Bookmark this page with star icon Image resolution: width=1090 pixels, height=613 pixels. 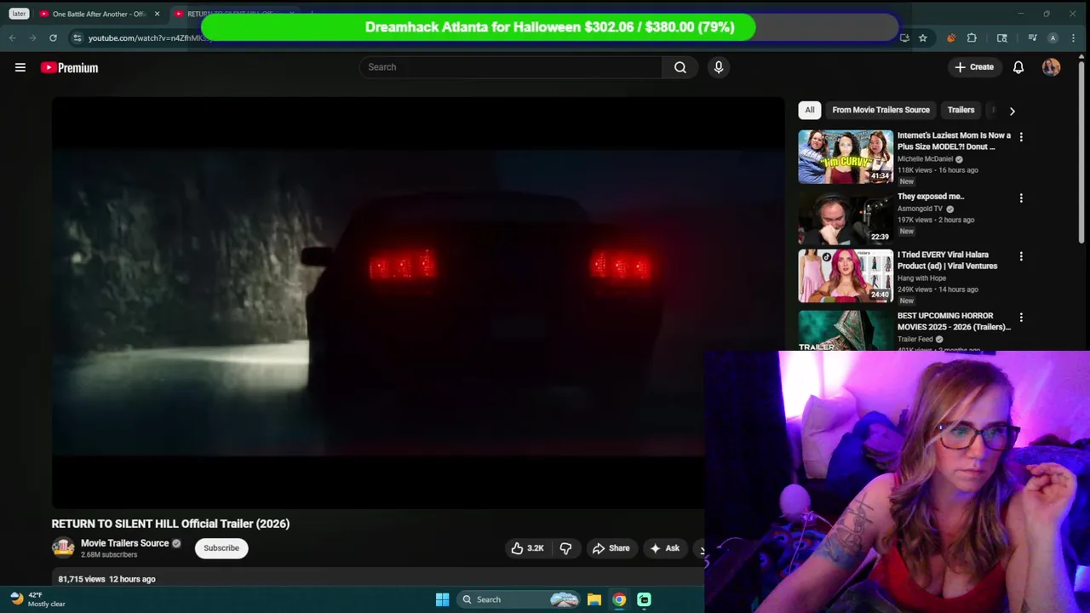[923, 37]
